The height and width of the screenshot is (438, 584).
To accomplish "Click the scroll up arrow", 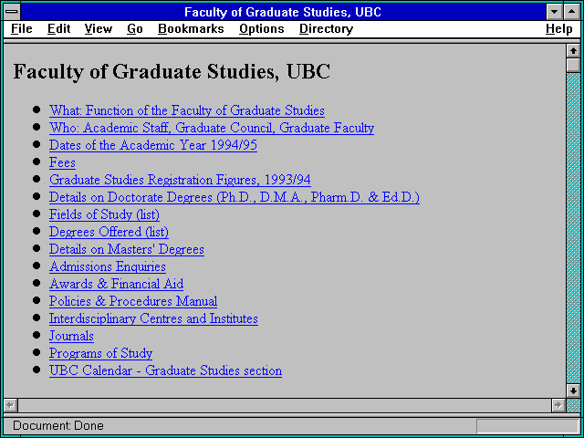I will pyautogui.click(x=573, y=51).
